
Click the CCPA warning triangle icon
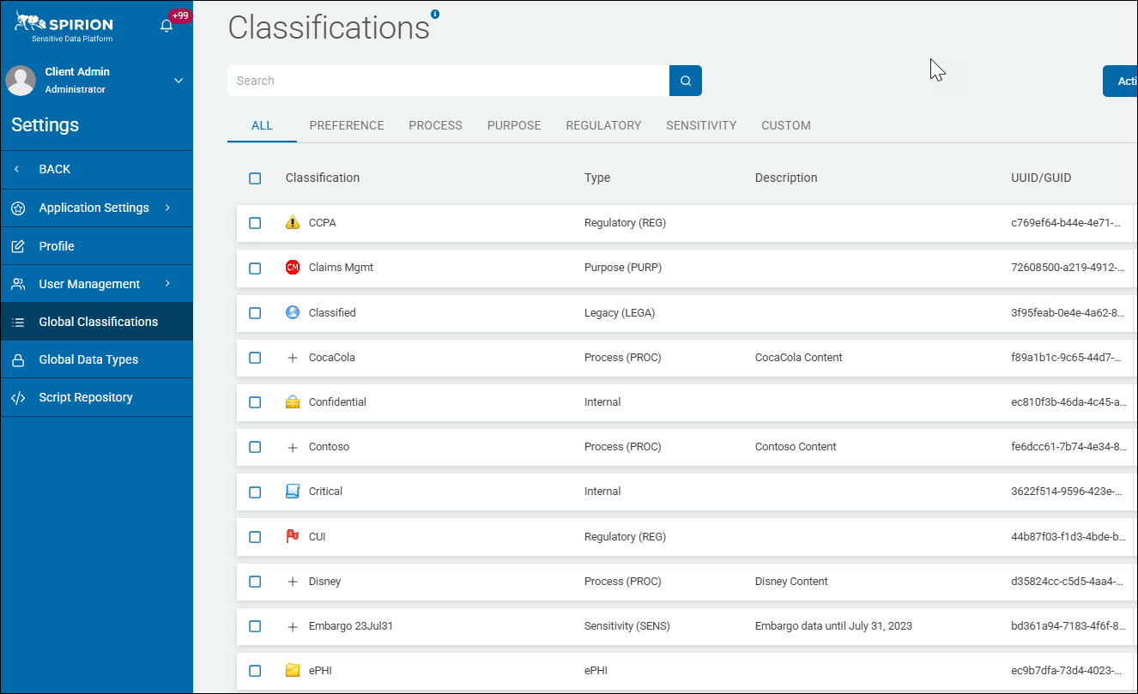pos(293,223)
